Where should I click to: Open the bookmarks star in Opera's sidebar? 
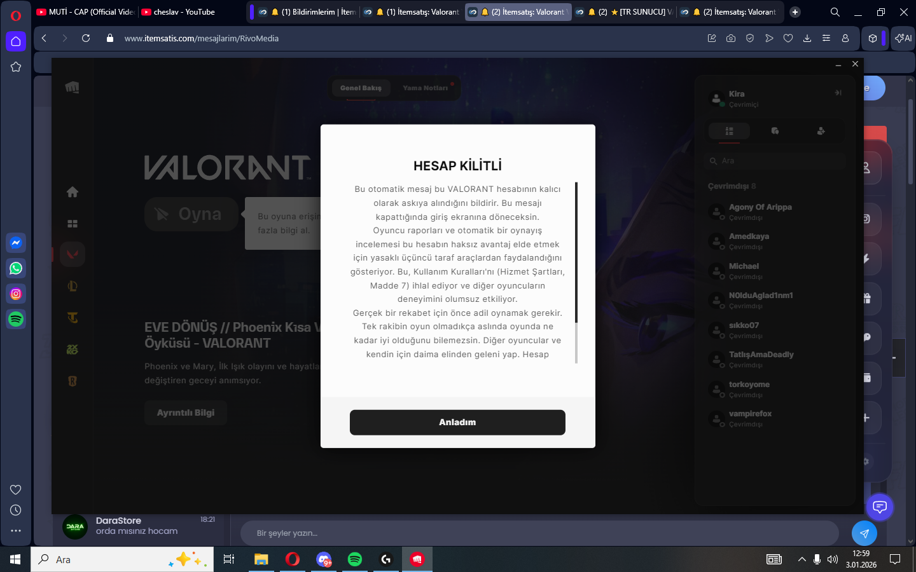pos(16,67)
